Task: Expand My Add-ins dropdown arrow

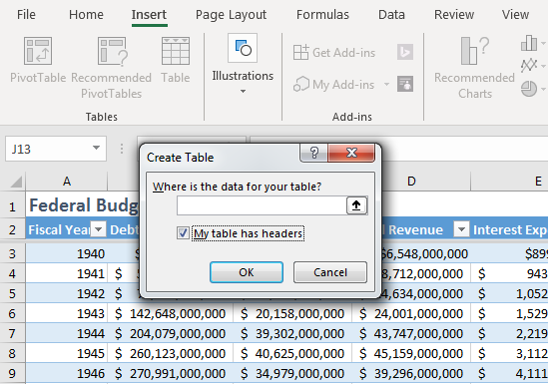Action: (x=386, y=84)
